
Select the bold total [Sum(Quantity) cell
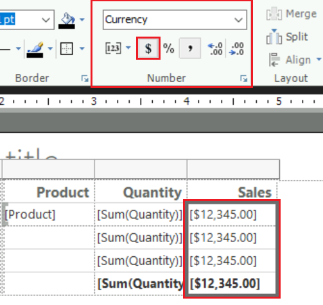point(140,284)
